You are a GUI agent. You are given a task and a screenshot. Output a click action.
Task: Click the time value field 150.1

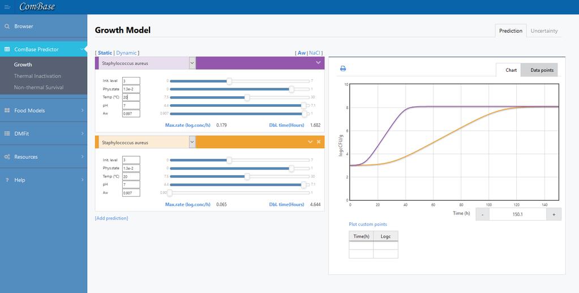click(518, 214)
